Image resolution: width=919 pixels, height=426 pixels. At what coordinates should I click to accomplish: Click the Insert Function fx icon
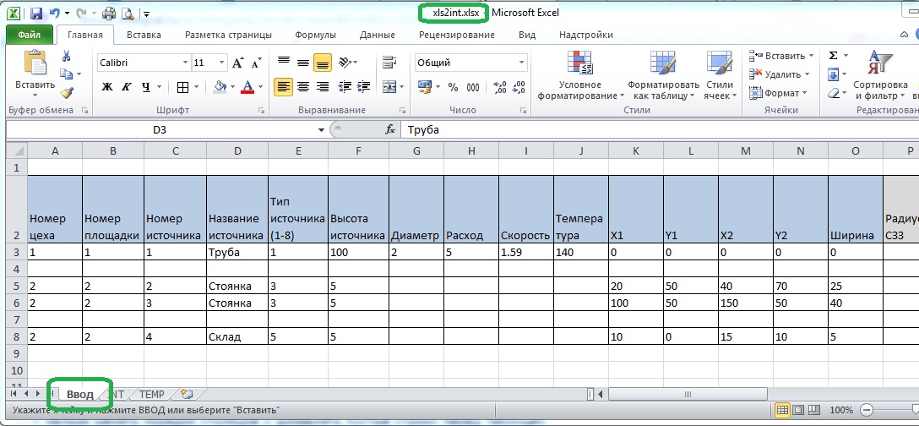click(x=390, y=129)
